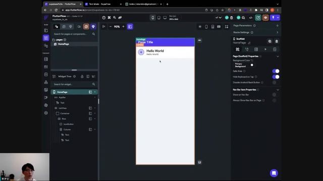This screenshot has width=323, height=181.
Task: Collapse Nav Bar Item Properties section
Action: coord(278,89)
